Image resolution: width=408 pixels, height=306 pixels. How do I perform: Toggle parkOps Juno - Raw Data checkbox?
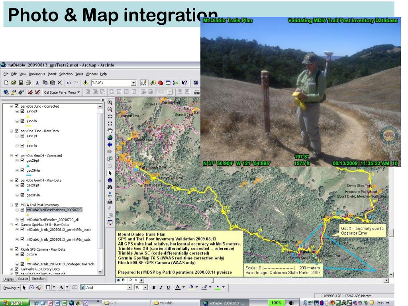[17, 131]
